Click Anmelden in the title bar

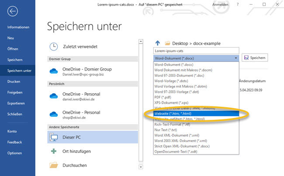[x=220, y=4]
